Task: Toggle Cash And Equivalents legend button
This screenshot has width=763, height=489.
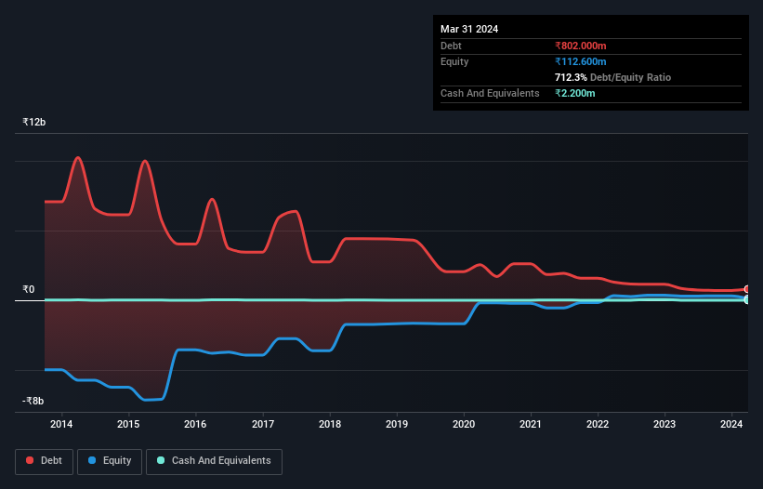Action: point(214,461)
